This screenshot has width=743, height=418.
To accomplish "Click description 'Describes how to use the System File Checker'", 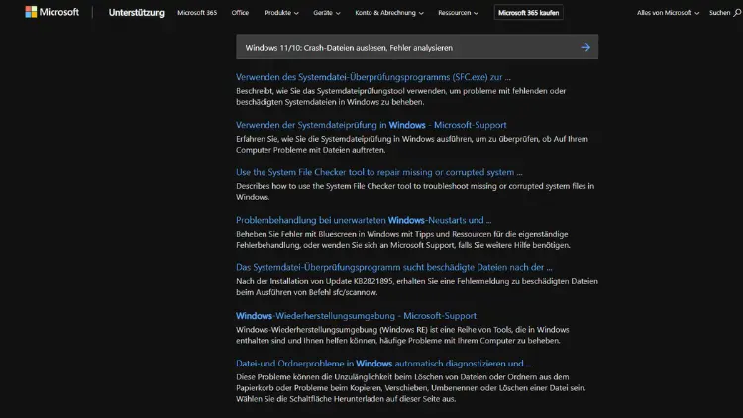I will tap(415, 191).
